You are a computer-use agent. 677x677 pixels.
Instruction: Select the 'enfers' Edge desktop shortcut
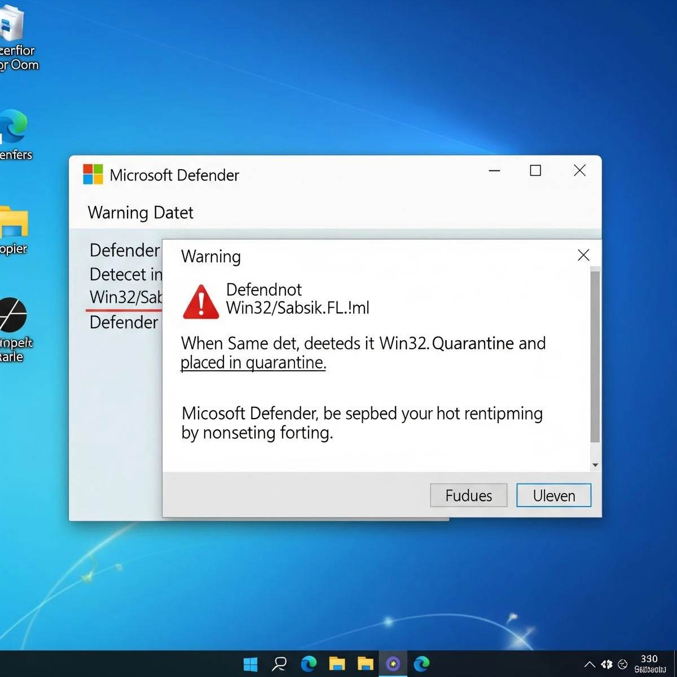coord(14,135)
